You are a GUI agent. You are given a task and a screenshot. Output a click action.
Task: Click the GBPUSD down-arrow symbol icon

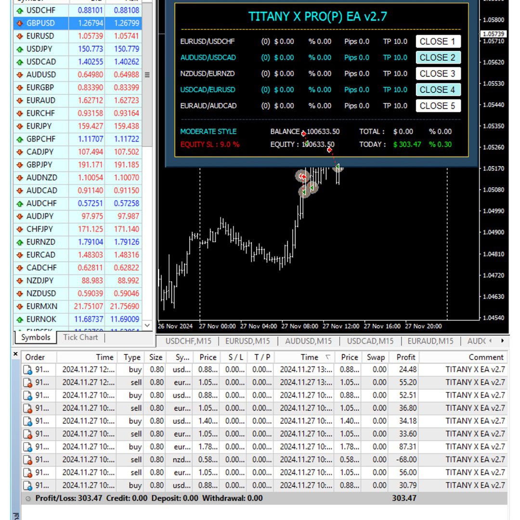(20, 23)
